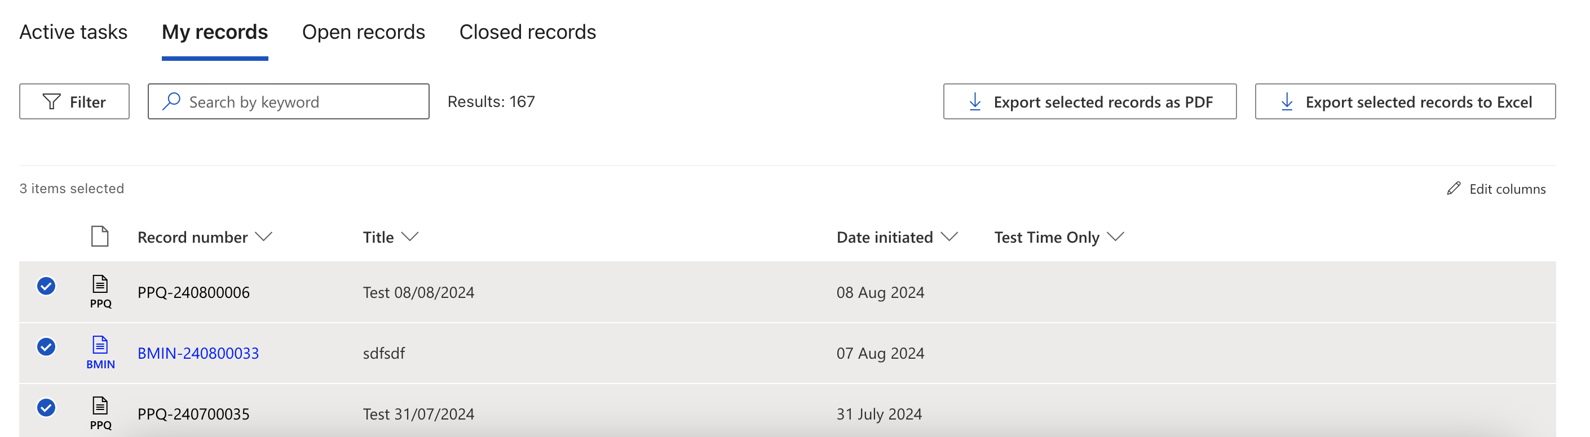This screenshot has height=437, width=1590.
Task: Expand the Record number column sort chevron
Action: click(263, 237)
